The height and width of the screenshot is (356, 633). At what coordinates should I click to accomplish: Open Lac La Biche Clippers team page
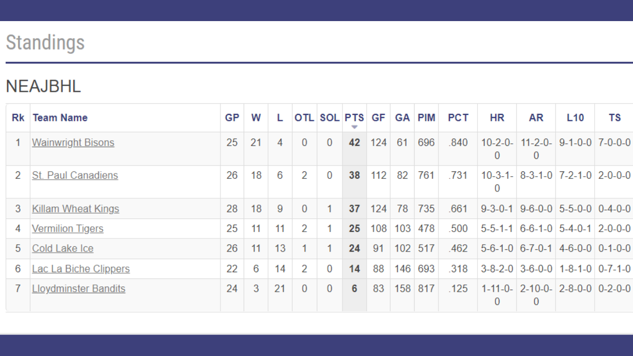(81, 269)
